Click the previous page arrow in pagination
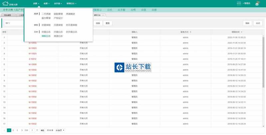This screenshot has width=266, height=135. pos(4,130)
